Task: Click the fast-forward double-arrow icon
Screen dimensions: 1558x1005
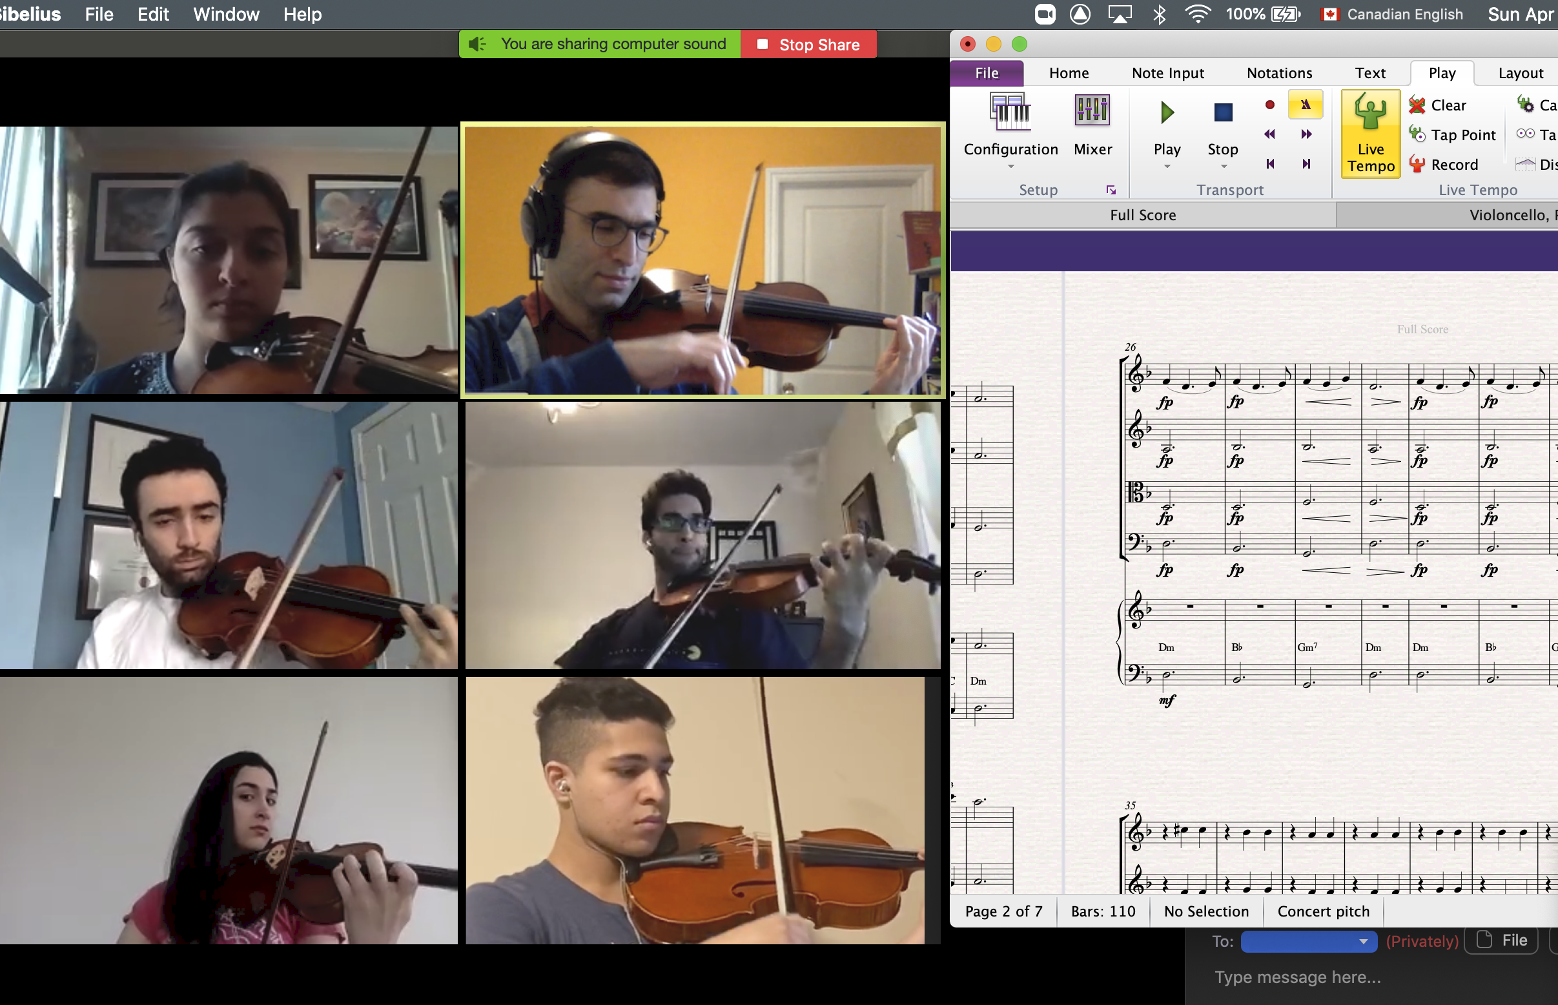Action: (x=1306, y=134)
